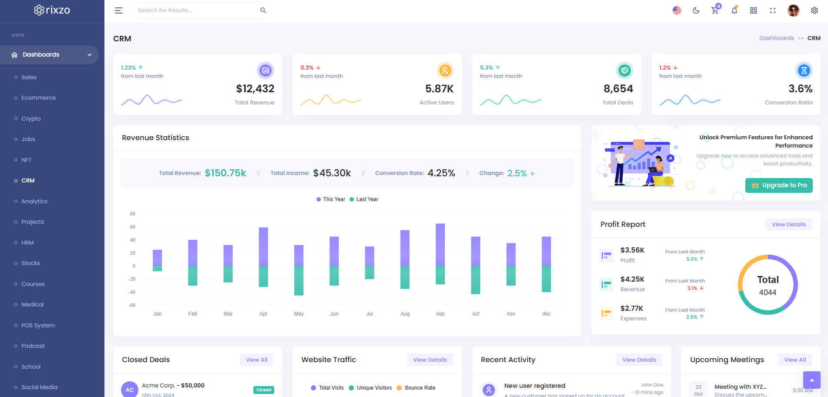Click the Closed status badge
828x397 pixels.
click(264, 390)
